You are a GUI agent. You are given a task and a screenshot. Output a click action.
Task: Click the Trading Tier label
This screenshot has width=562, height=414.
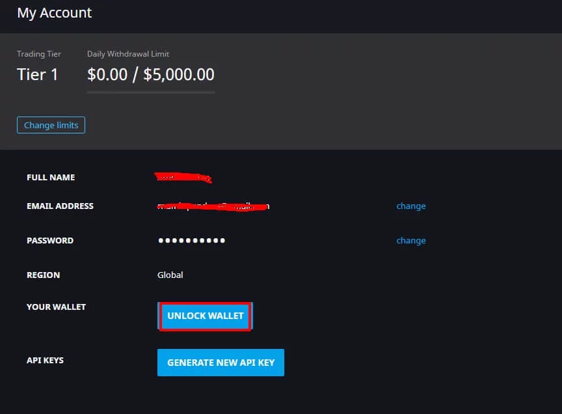click(x=40, y=54)
